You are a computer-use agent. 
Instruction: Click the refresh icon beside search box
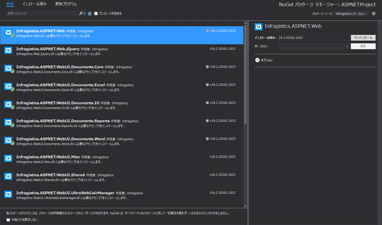coord(90,13)
